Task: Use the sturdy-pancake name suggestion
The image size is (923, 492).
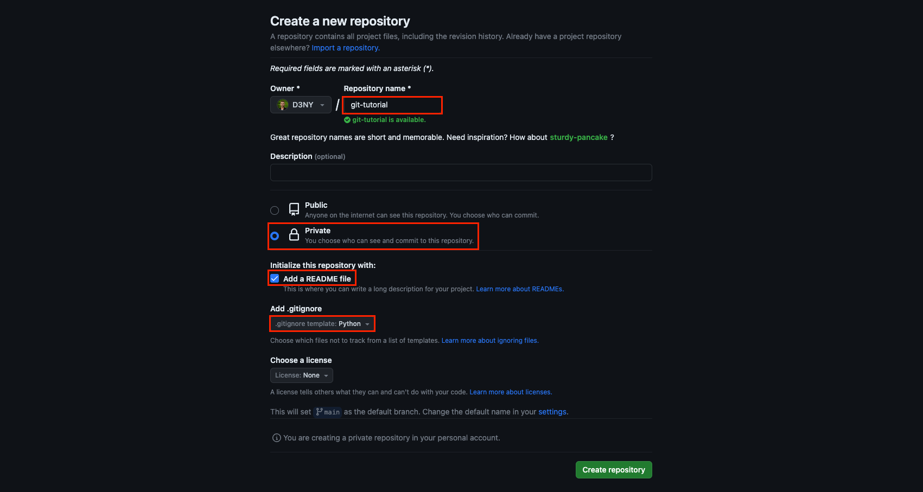Action: [x=578, y=137]
